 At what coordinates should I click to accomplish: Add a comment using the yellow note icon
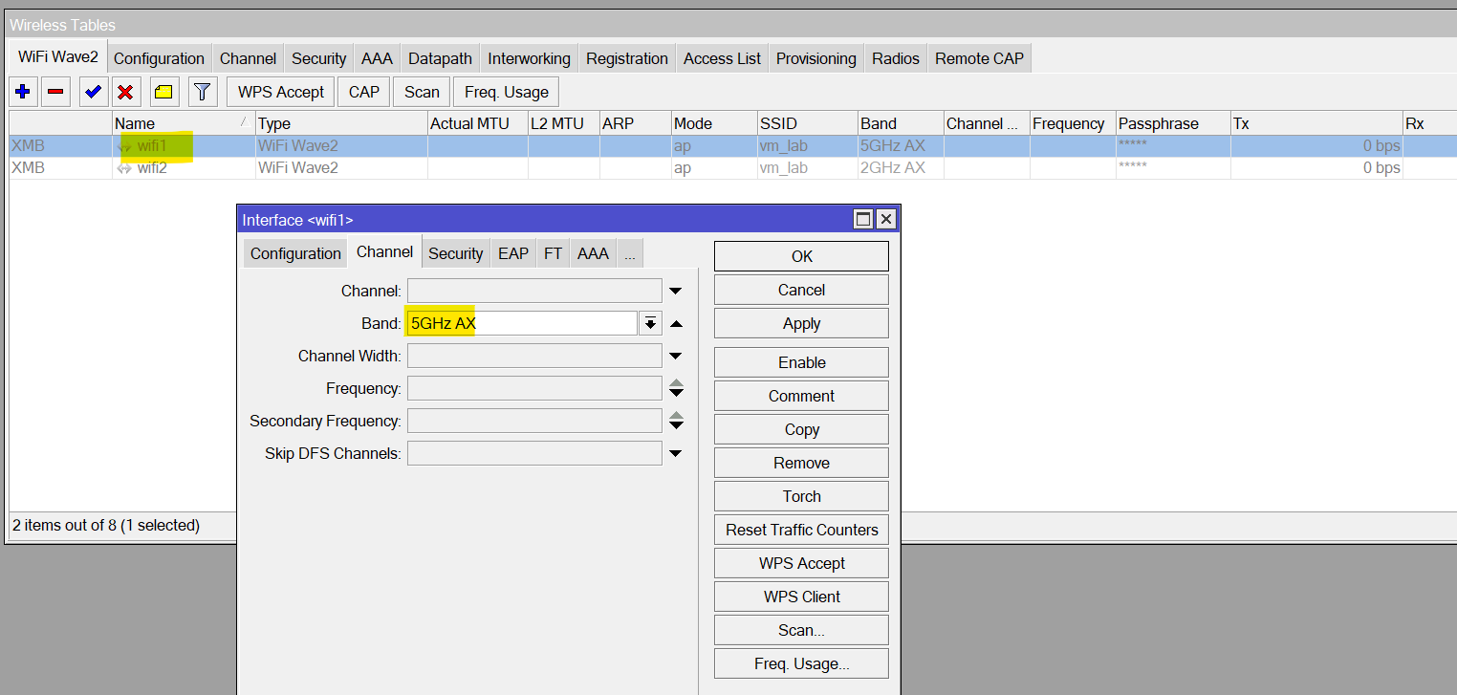click(x=163, y=91)
